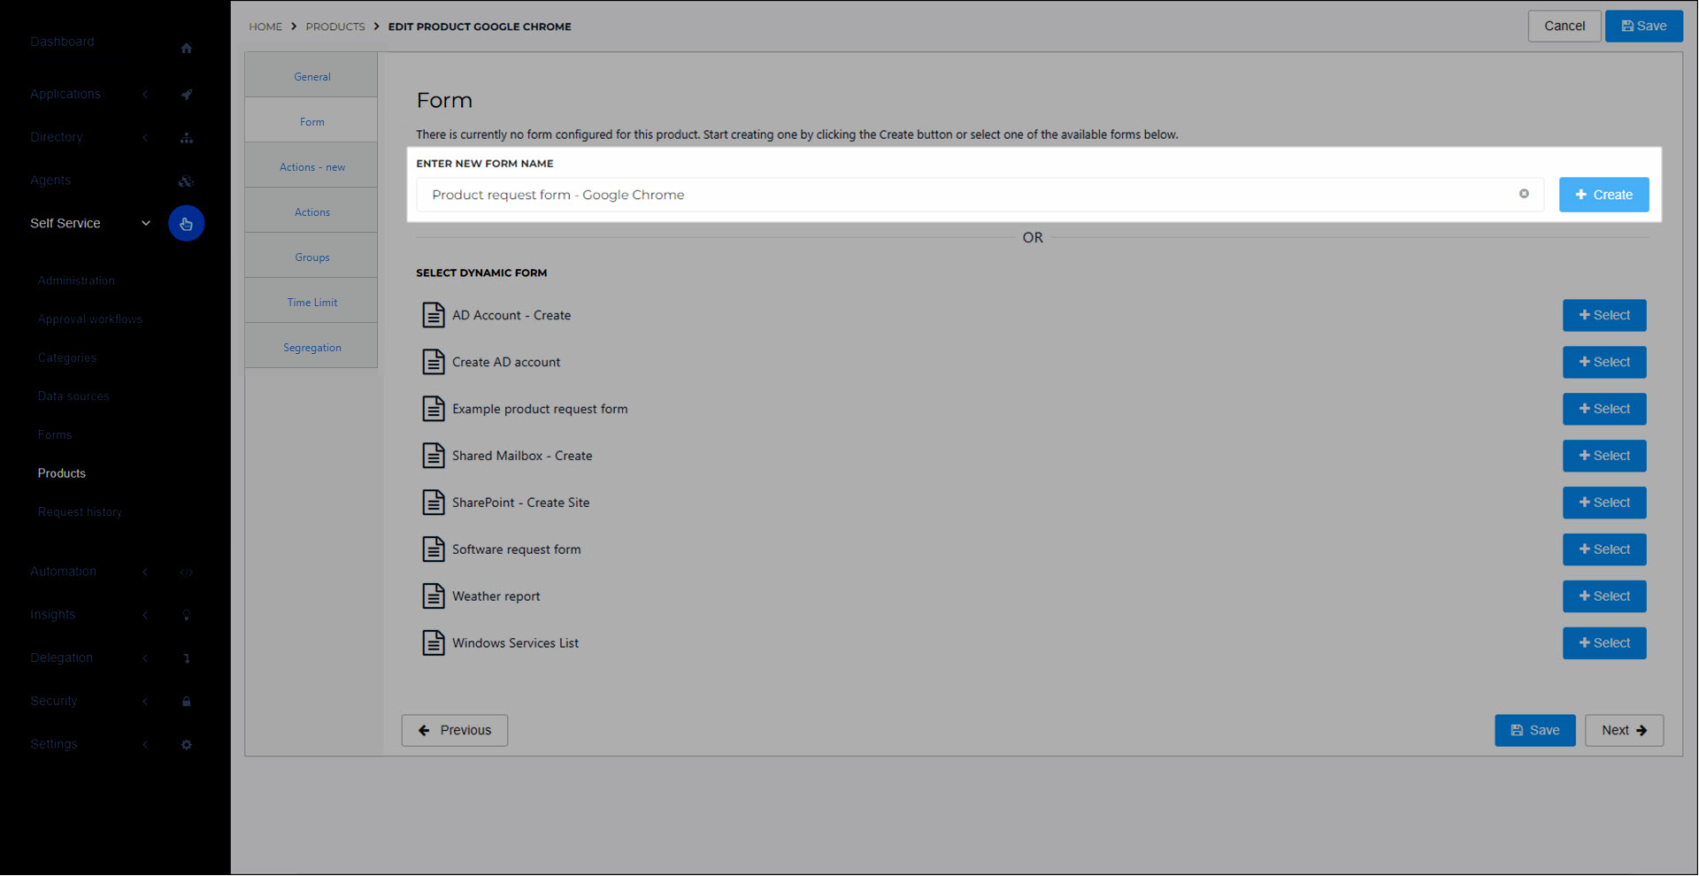Viewport: 1699px width, 876px height.
Task: Open the Segregation tab
Action: point(311,347)
